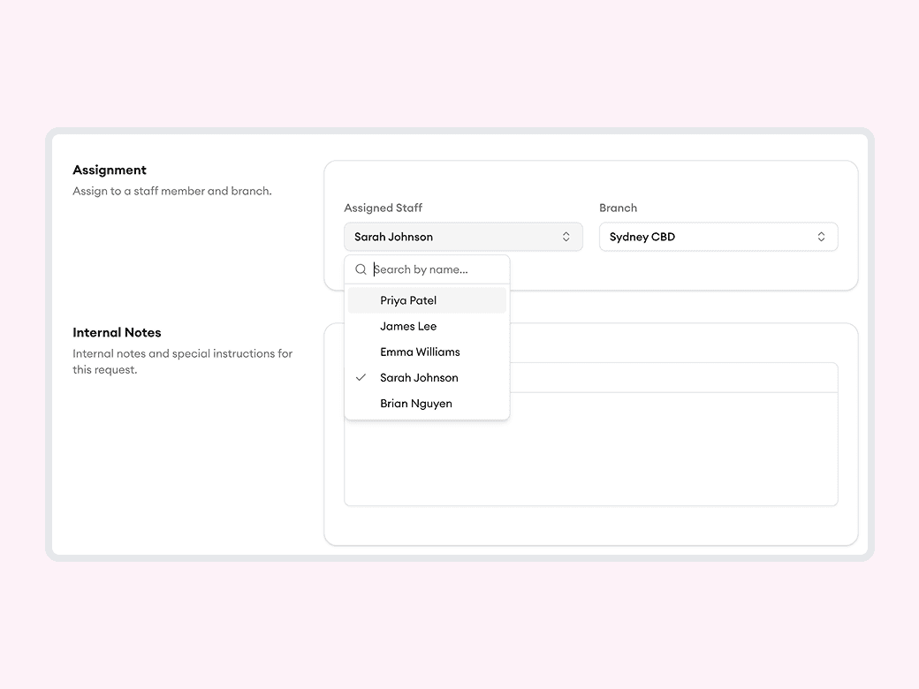The height and width of the screenshot is (689, 919).
Task: Select Brian Nguyen from the staff list
Action: pos(415,403)
